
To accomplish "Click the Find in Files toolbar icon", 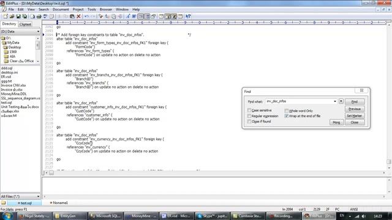I will 113,16.
